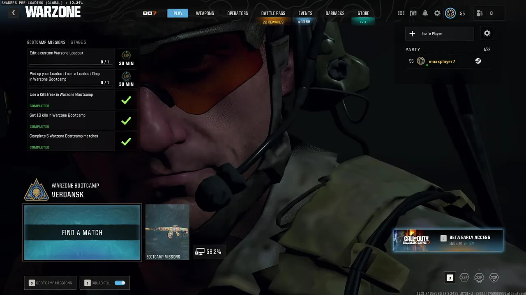Open Bootcamp Missions weapon reward thumbnail
The height and width of the screenshot is (295, 526).
click(167, 232)
